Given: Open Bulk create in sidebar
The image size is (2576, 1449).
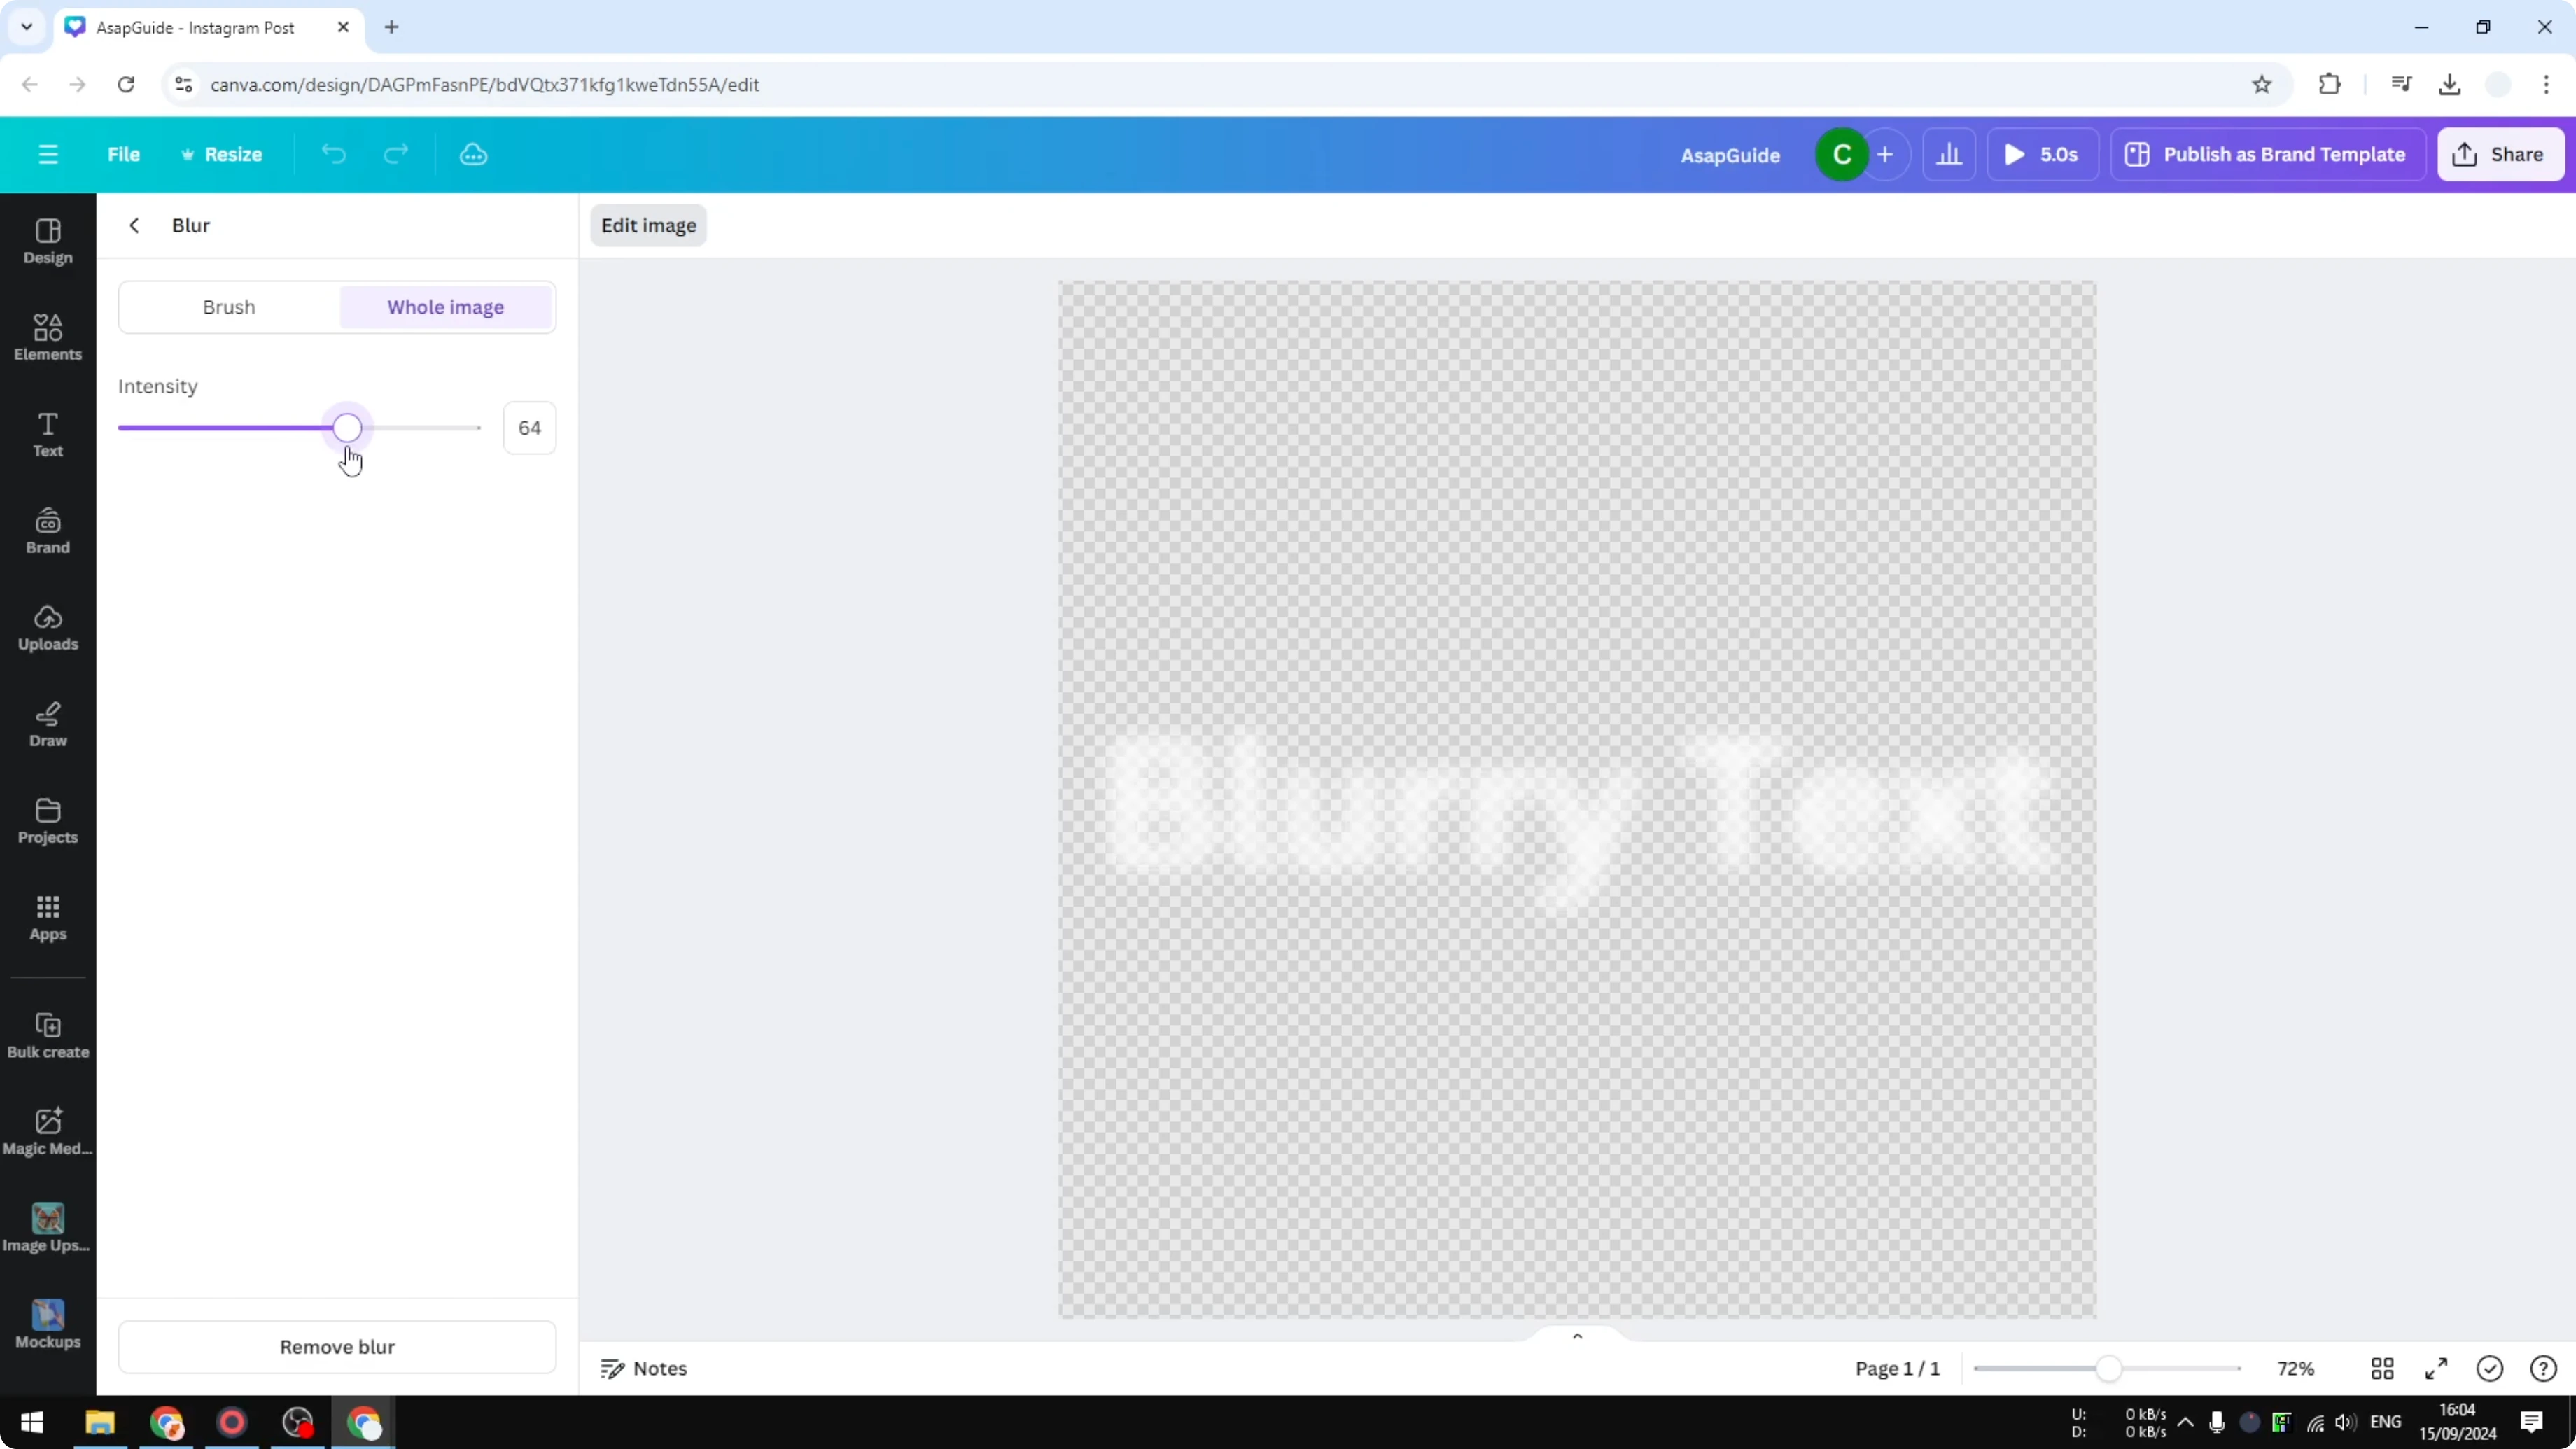Looking at the screenshot, I should pyautogui.click(x=48, y=1036).
